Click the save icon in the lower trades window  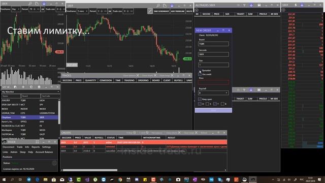(x=259, y=90)
